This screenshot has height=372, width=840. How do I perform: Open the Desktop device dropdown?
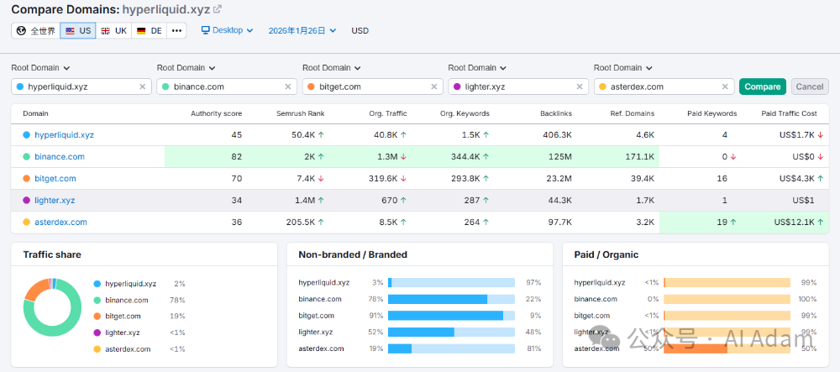point(227,30)
